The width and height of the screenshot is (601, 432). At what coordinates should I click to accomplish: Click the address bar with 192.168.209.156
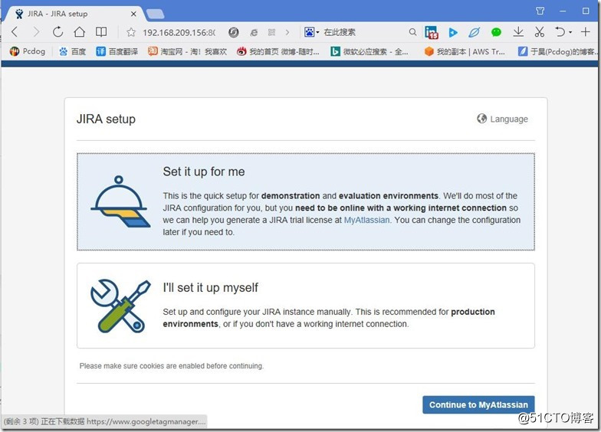coord(179,32)
